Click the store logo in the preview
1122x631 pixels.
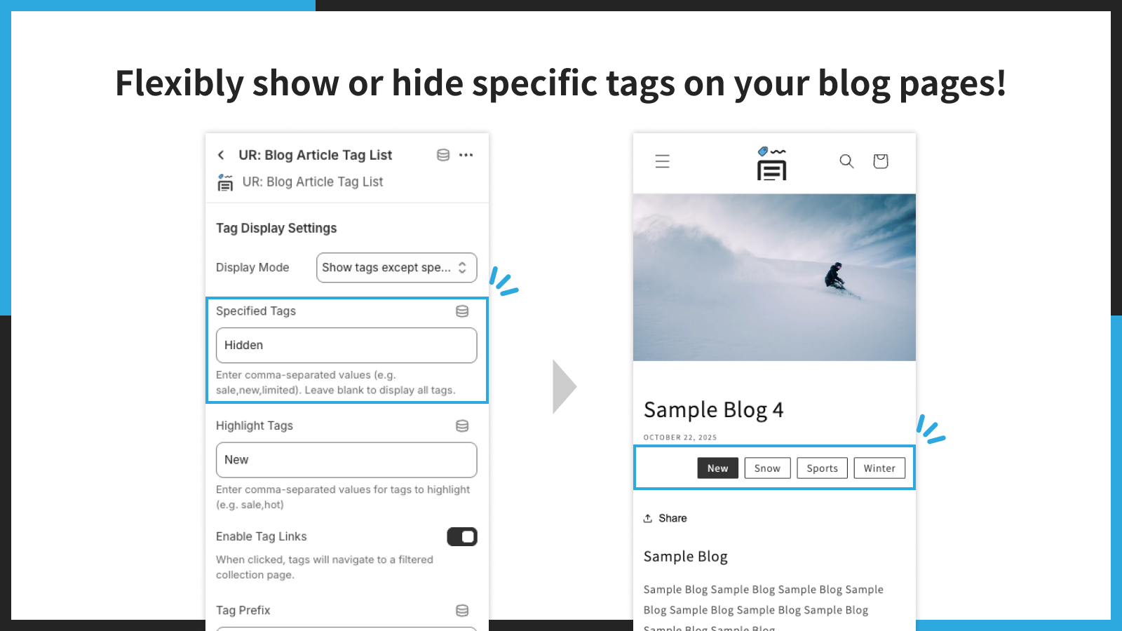(772, 163)
